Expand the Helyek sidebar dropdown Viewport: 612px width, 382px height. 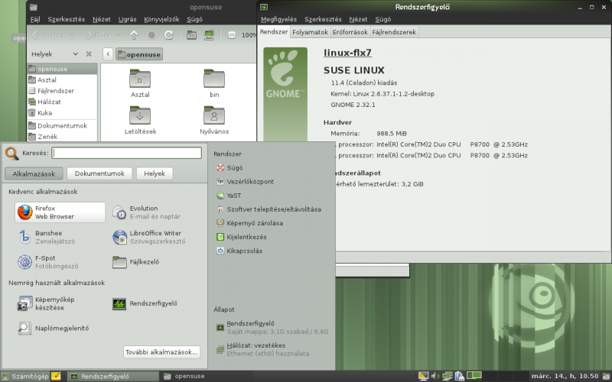point(75,54)
